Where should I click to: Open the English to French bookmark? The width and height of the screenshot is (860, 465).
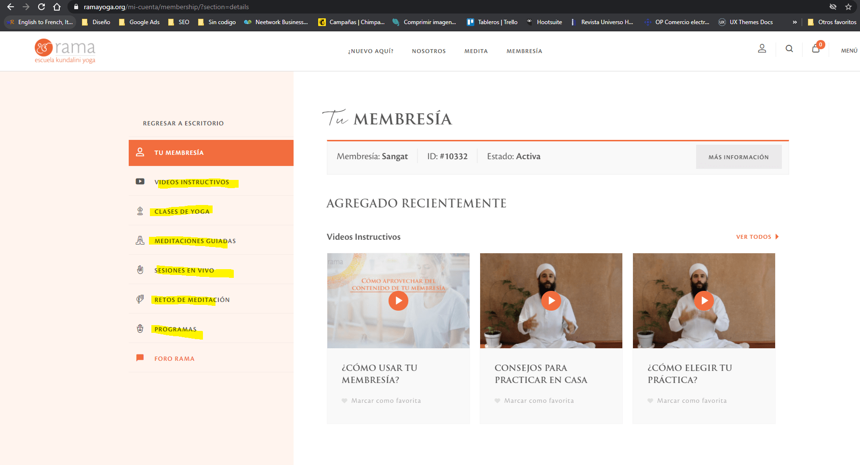coord(40,22)
